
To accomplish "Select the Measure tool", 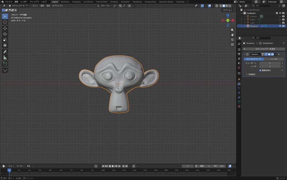I will click(x=5, y=58).
